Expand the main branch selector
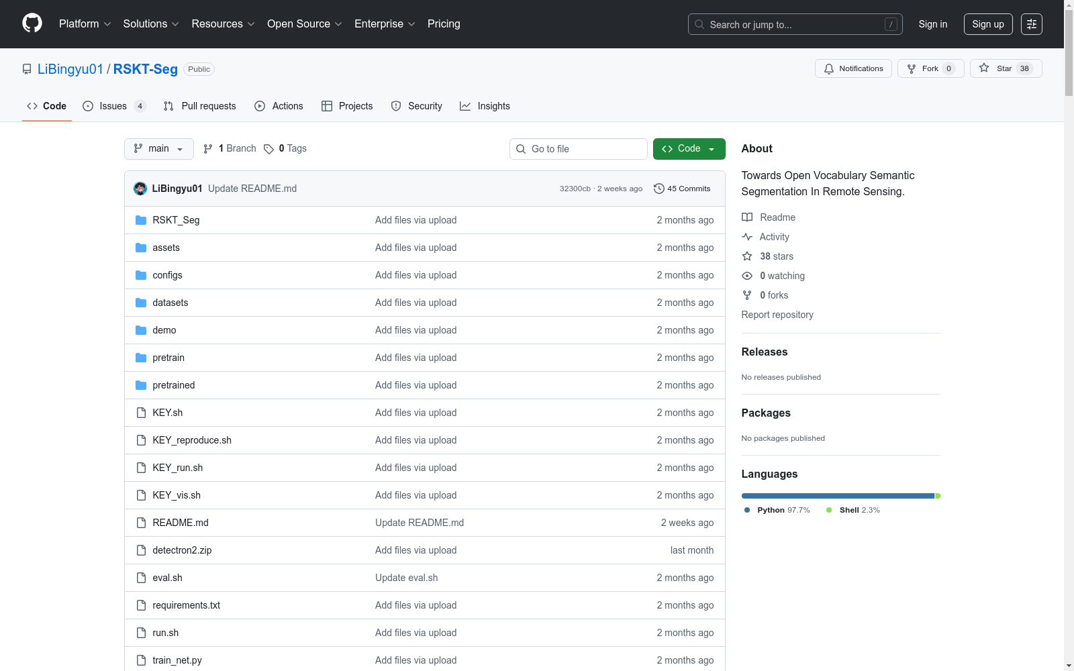Screen dimensions: 1074x671 (x=159, y=149)
